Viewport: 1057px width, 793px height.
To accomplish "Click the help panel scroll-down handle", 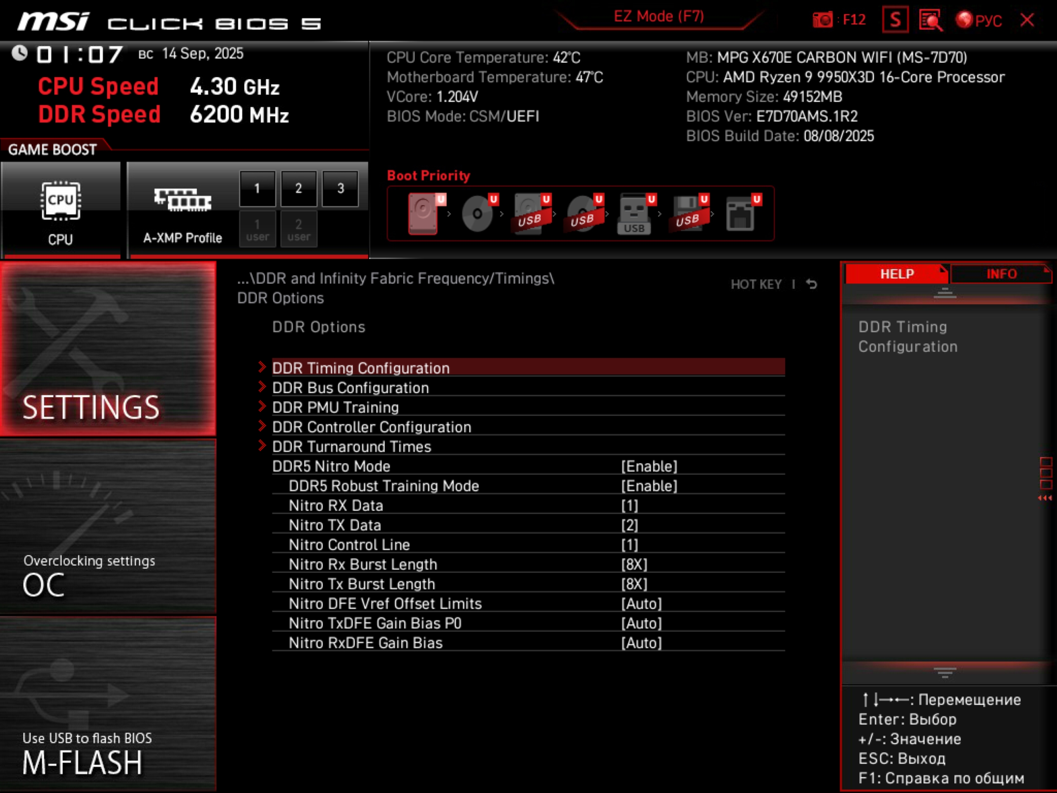I will (x=944, y=673).
